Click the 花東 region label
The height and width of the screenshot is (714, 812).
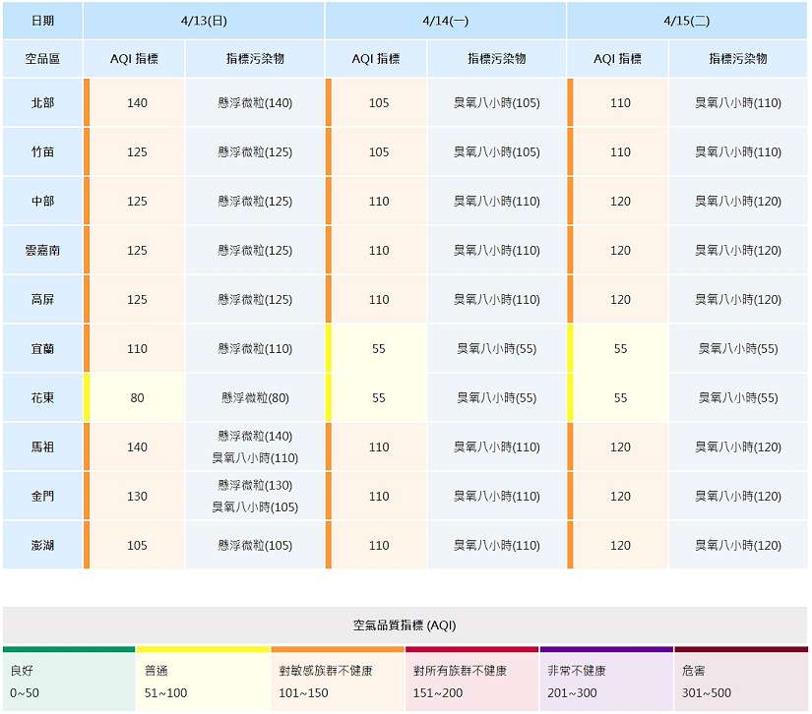point(42,398)
